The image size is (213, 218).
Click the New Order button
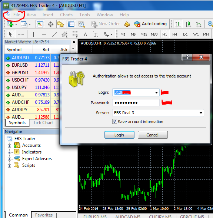[x=106, y=24]
